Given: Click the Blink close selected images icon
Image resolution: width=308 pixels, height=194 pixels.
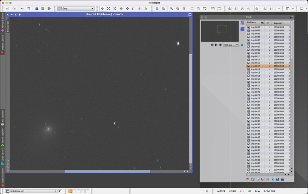Looking at the screenshot, I should (253, 179).
